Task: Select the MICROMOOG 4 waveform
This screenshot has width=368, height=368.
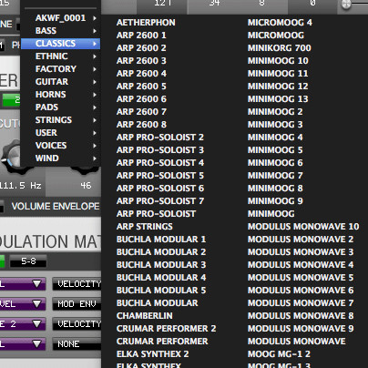Action: click(280, 23)
